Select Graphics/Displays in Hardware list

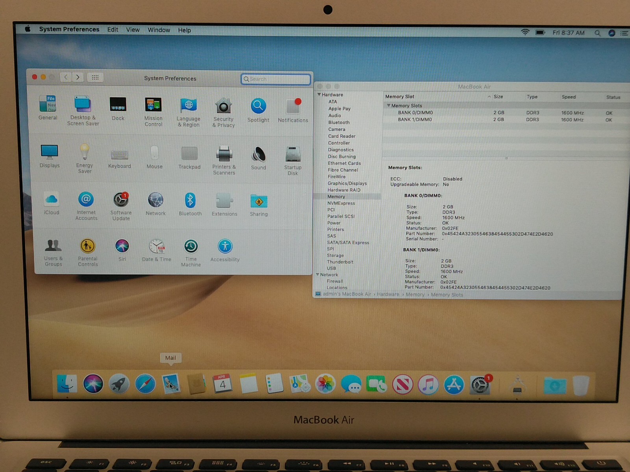[x=347, y=183]
